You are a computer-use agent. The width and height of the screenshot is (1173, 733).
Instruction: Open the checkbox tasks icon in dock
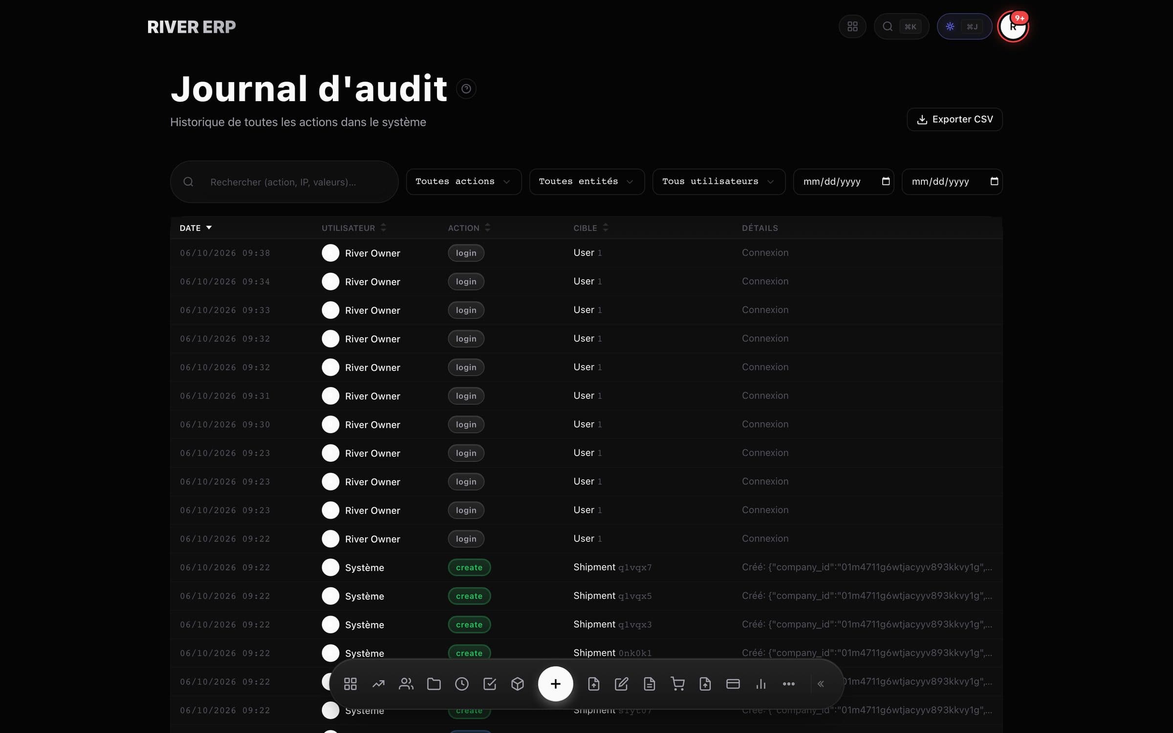490,684
